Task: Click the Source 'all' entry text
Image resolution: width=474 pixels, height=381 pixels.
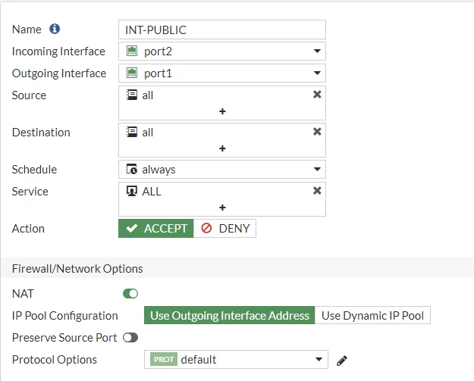Action: pos(148,95)
